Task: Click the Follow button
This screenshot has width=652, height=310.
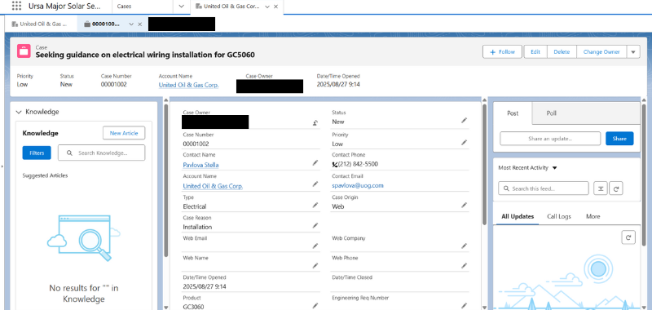Action: 502,52
